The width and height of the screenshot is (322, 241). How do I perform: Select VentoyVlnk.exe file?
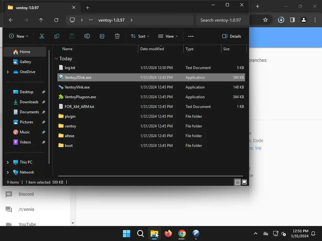coord(151,87)
